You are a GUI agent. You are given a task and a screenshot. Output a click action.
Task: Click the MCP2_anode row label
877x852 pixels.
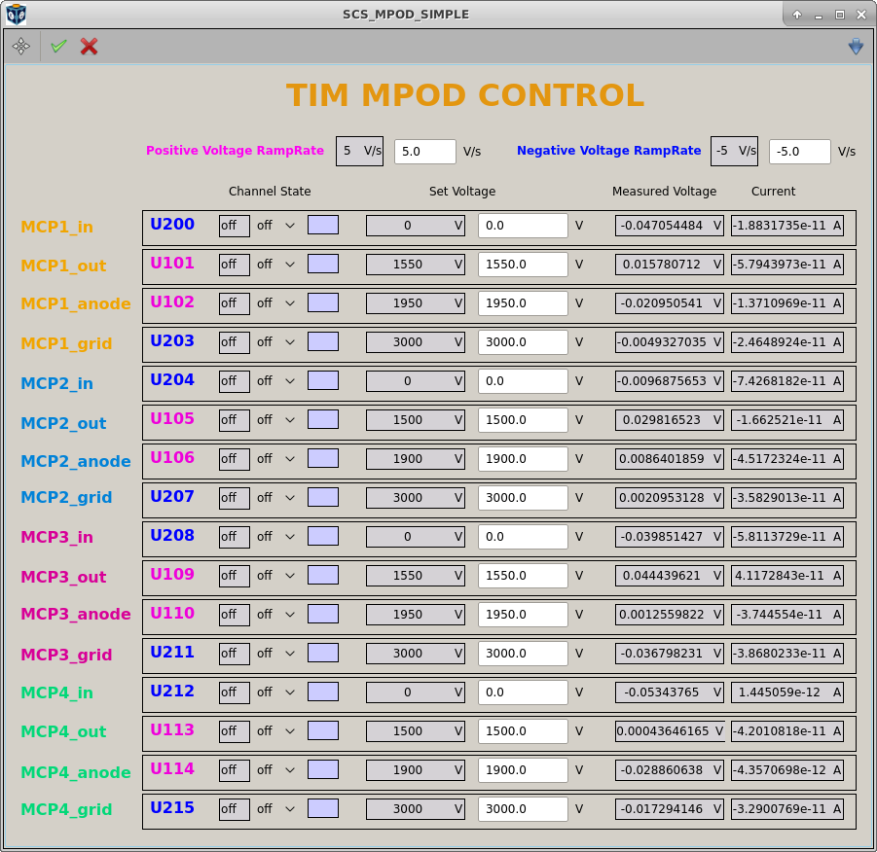76,461
